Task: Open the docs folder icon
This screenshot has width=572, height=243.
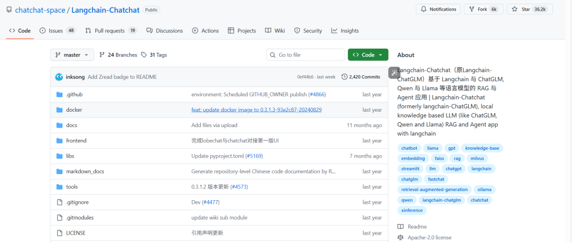Action: (x=60, y=125)
